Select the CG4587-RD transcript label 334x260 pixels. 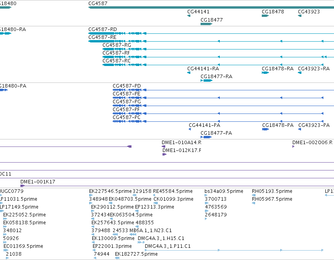(x=103, y=29)
